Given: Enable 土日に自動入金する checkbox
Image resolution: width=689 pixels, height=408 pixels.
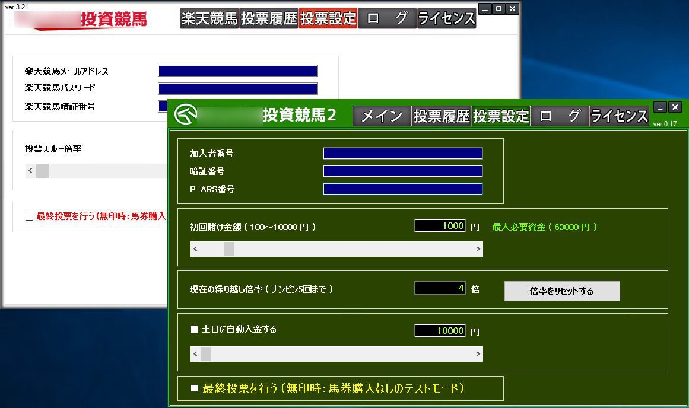Looking at the screenshot, I should click(194, 329).
